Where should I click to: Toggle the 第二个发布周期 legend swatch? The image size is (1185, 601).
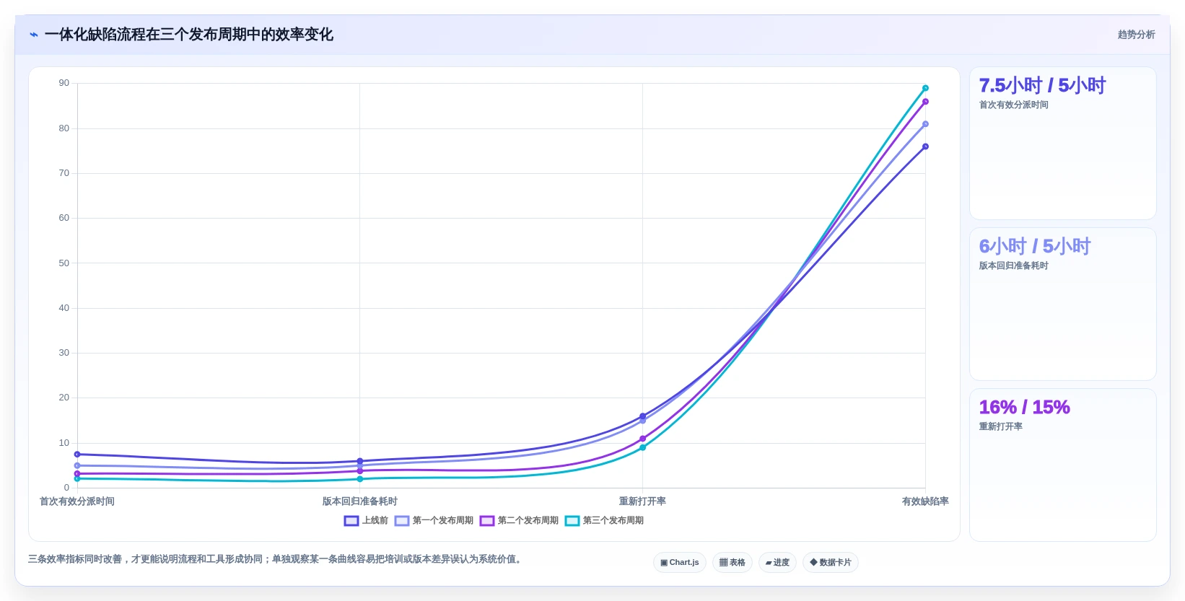pyautogui.click(x=487, y=521)
